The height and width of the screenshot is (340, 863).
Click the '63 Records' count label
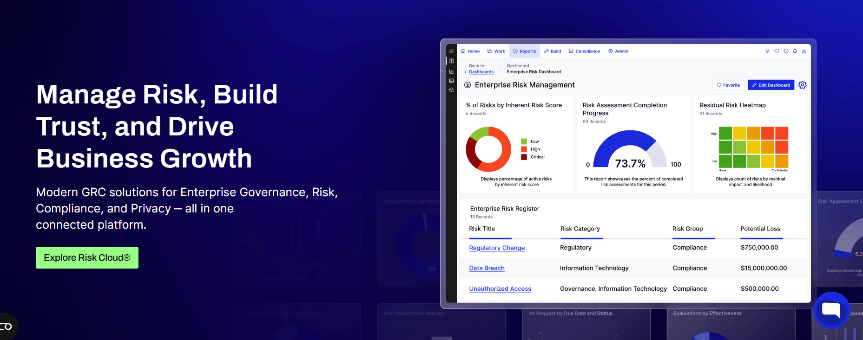tap(594, 122)
